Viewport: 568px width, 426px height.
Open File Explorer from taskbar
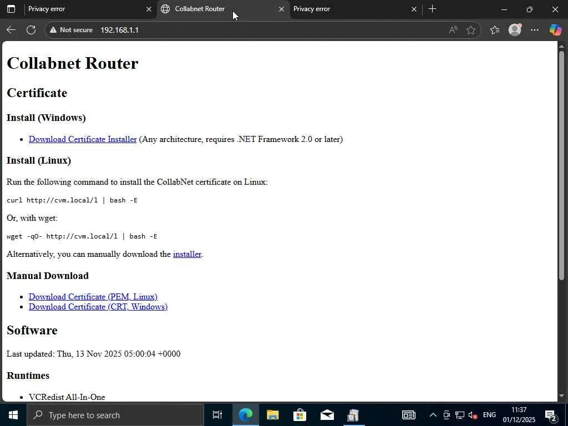coord(272,415)
